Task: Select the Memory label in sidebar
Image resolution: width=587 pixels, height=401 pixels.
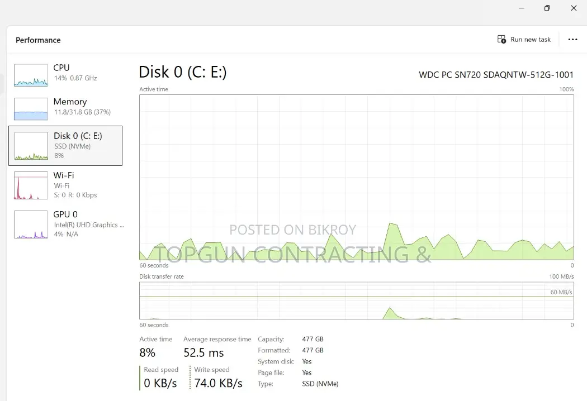Action: [x=70, y=102]
